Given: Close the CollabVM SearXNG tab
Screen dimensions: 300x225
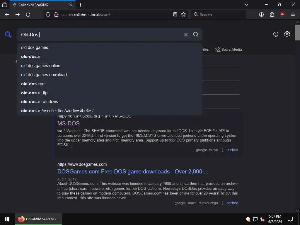Looking at the screenshot, I should tap(71, 5).
